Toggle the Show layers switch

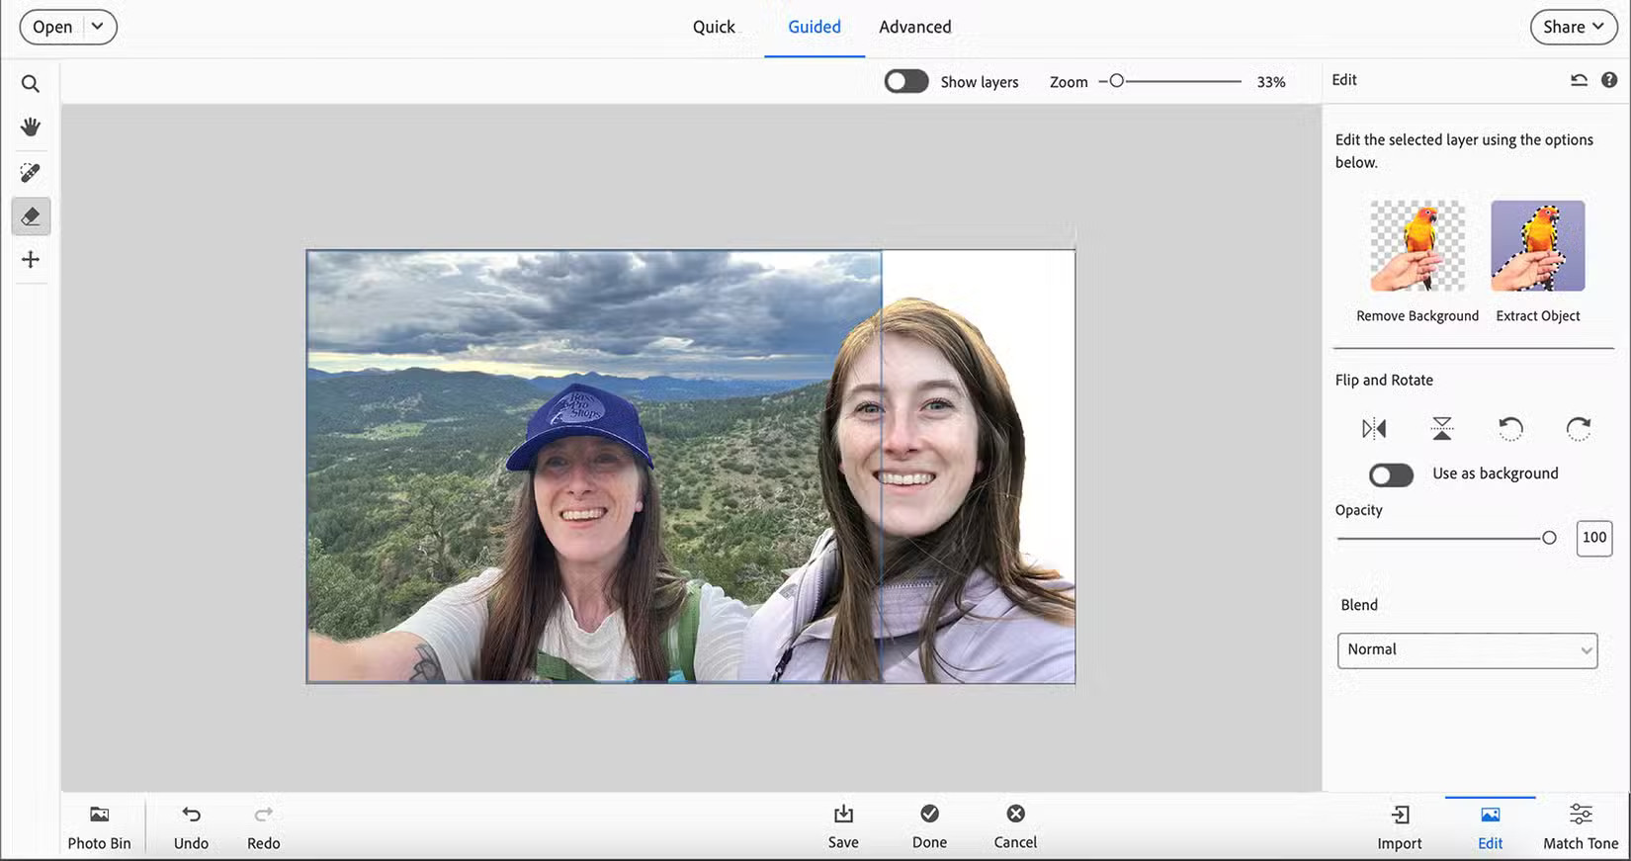coord(905,82)
